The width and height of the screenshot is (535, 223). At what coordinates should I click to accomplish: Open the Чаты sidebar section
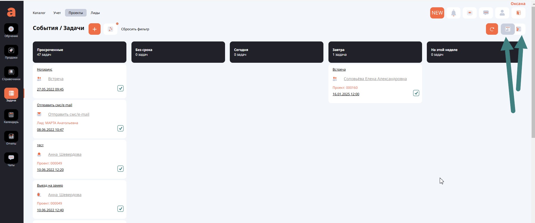tap(11, 158)
